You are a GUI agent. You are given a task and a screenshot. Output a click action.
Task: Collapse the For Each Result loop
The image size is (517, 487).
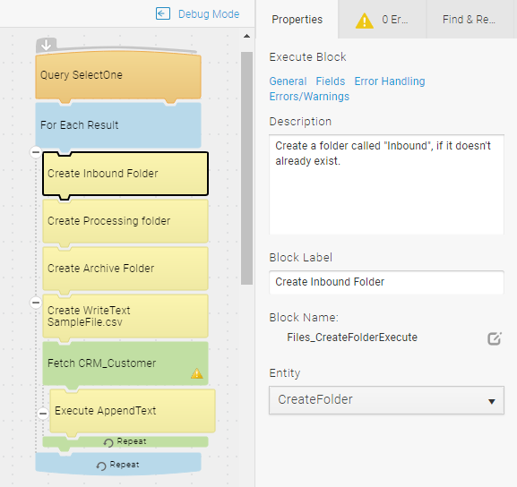click(x=36, y=152)
